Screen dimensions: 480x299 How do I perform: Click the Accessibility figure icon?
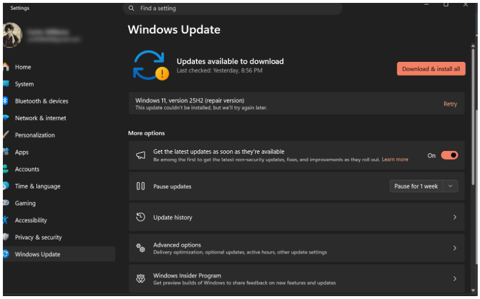pos(6,220)
